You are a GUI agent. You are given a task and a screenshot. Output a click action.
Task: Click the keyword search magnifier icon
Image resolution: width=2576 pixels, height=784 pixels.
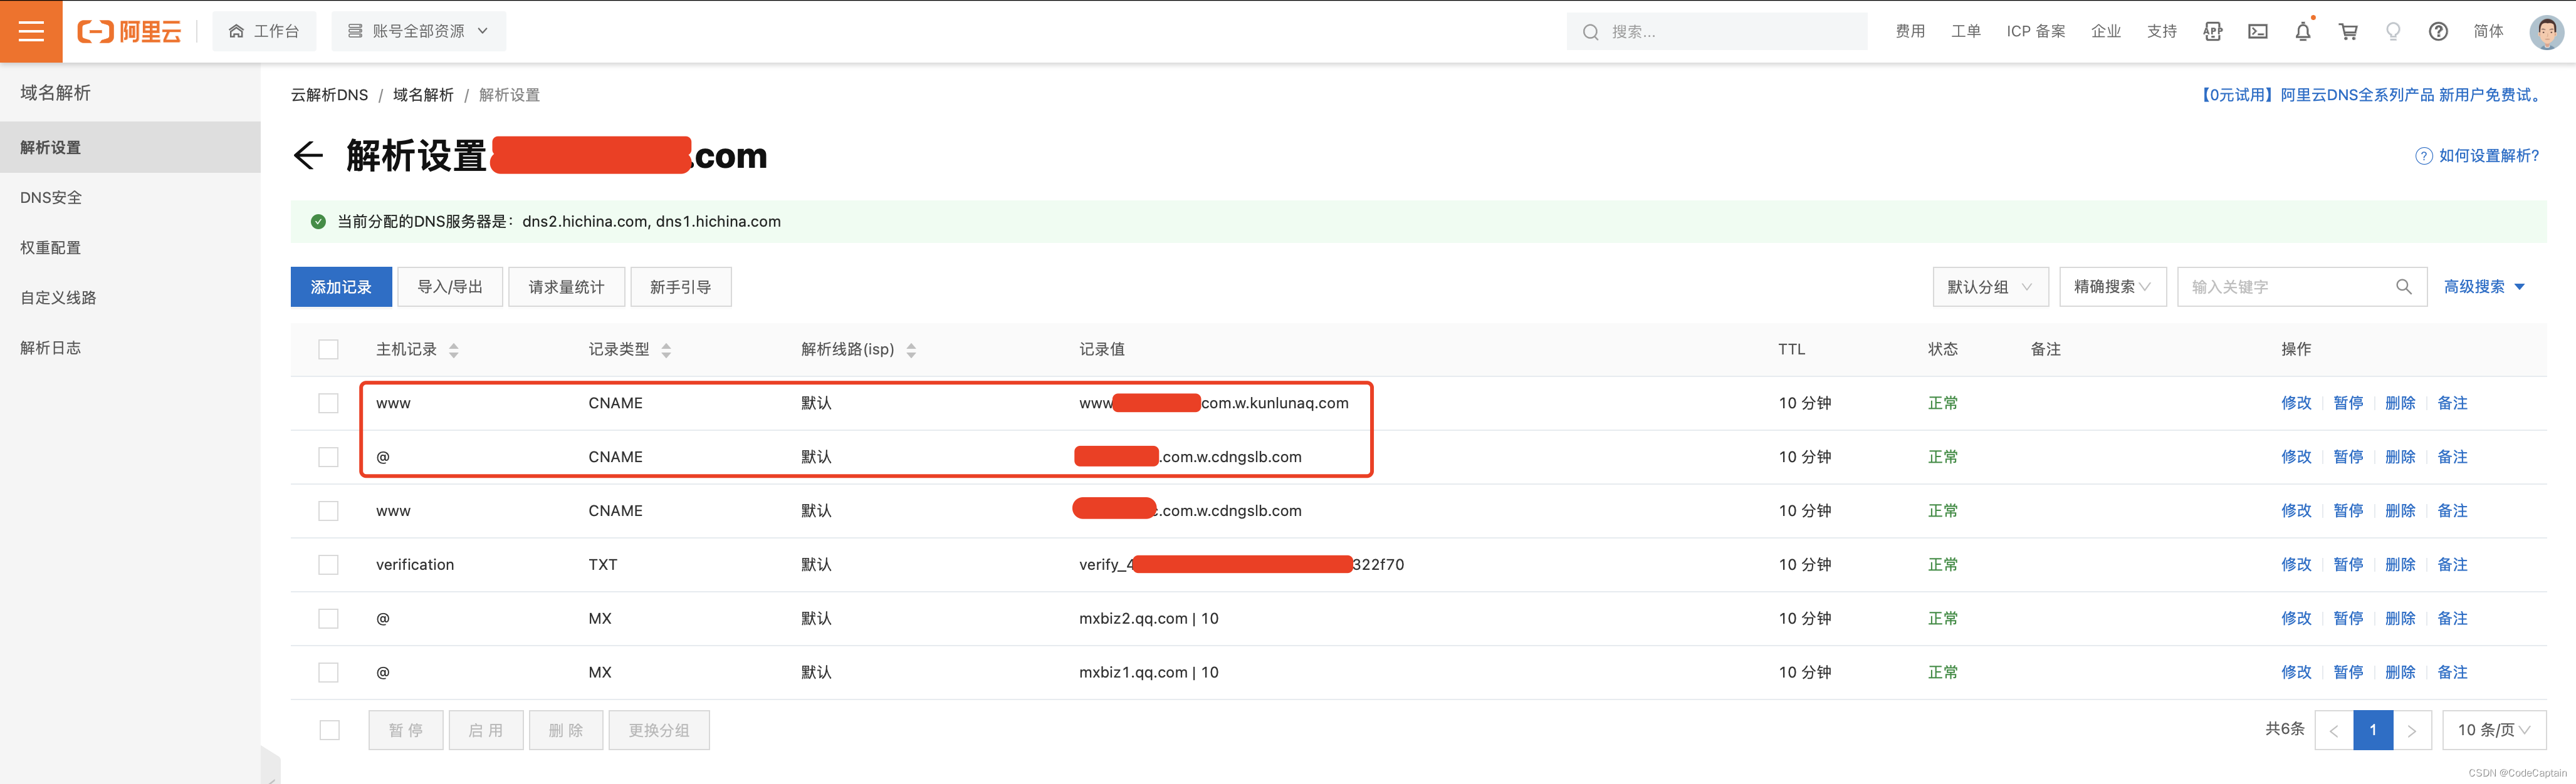pyautogui.click(x=2404, y=287)
